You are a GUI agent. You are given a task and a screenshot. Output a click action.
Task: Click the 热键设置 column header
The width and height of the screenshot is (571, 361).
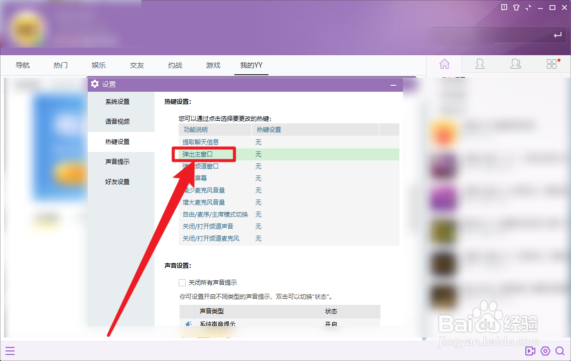[x=316, y=129]
